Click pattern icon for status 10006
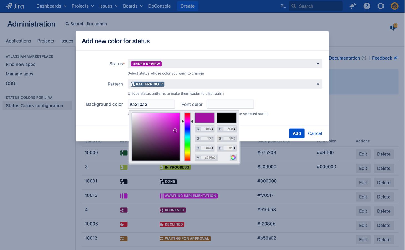405x250 pixels. tap(124, 224)
